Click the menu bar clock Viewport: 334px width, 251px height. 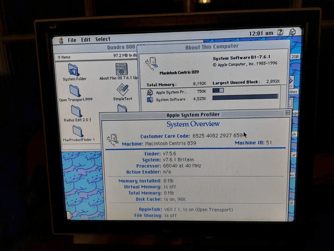coord(261,33)
